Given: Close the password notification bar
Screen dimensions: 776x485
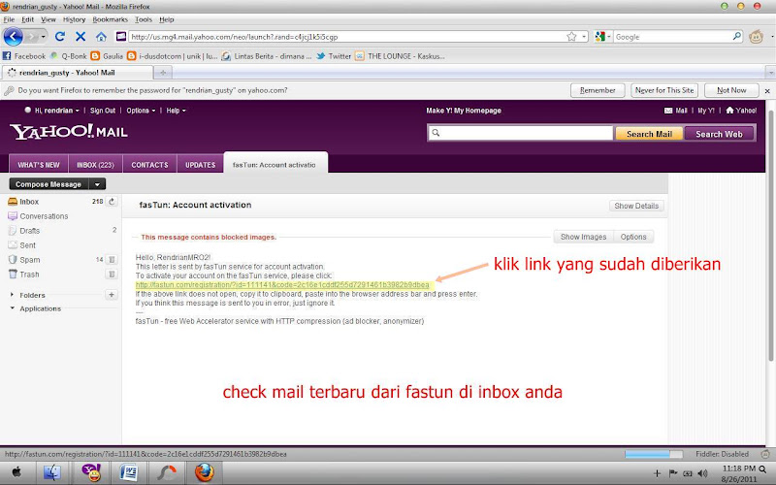Looking at the screenshot, I should pyautogui.click(x=767, y=91).
